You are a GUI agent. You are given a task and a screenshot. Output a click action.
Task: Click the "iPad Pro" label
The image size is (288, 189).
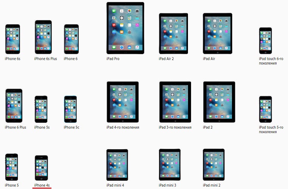(113, 59)
